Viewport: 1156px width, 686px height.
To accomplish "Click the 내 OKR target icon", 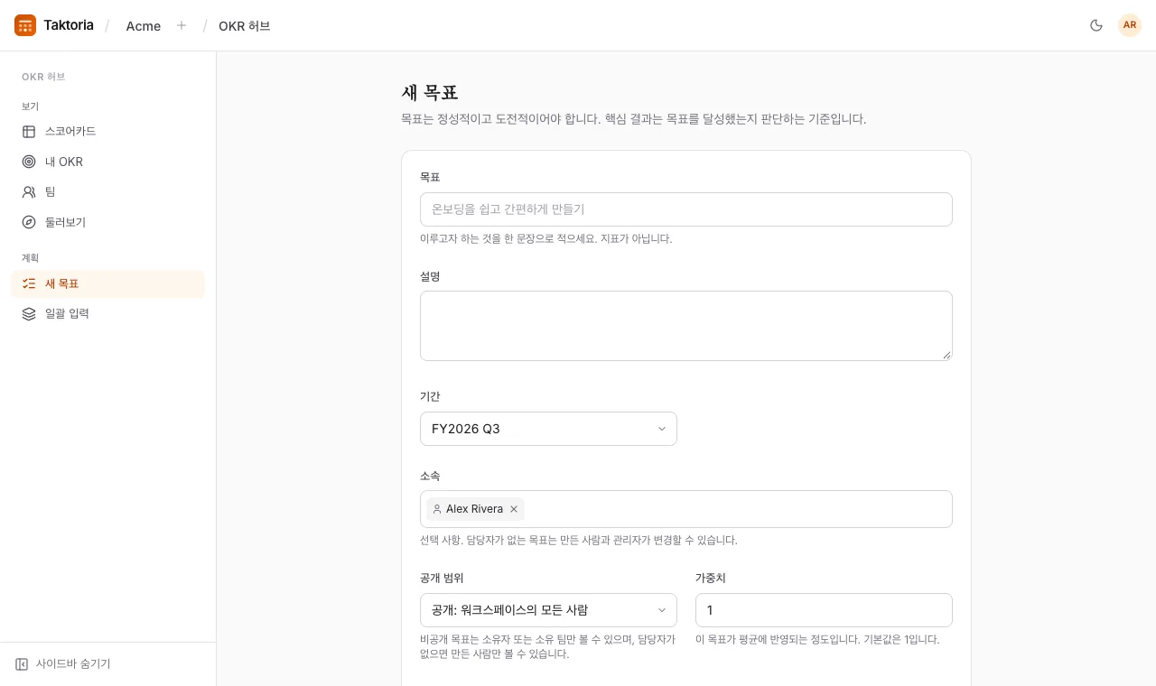I will click(29, 162).
